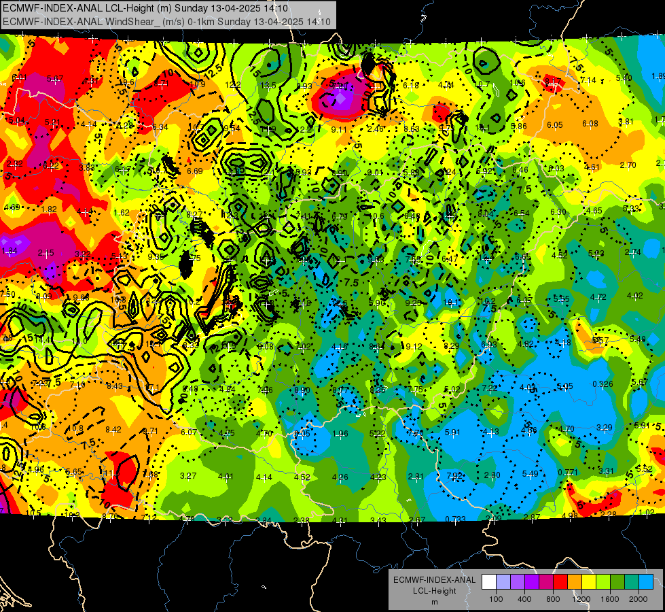The image size is (665, 612).
Task: Click the 'LCL-Height (m)' header line at the top
Action: coord(145,8)
